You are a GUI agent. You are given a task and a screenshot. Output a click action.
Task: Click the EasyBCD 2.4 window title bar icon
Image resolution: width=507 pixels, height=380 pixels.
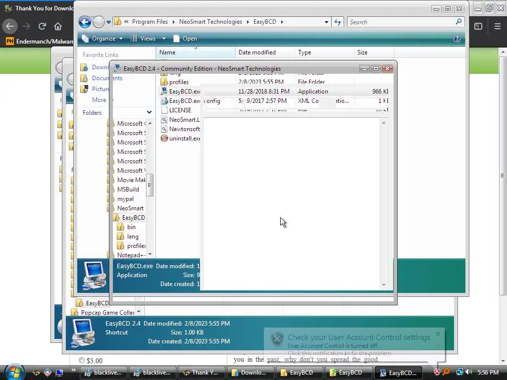[x=117, y=68]
